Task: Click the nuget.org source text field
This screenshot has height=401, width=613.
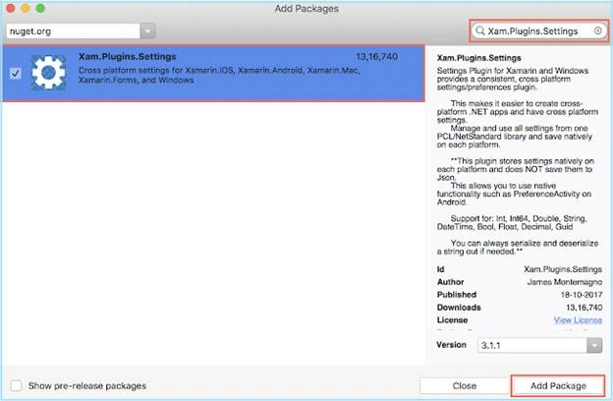Action: [x=73, y=31]
